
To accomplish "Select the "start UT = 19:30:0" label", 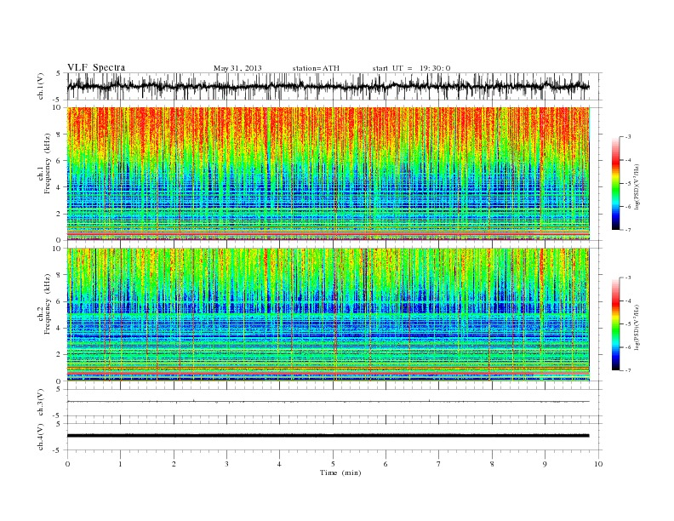I will [411, 68].
